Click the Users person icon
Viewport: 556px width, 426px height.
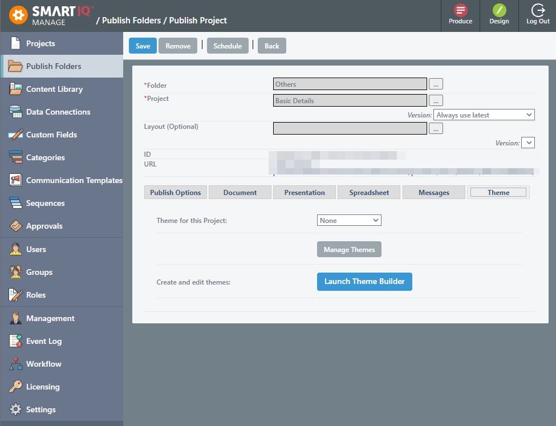coord(15,249)
